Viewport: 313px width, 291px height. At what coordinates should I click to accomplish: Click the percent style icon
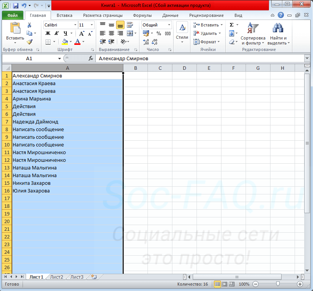[159, 33]
